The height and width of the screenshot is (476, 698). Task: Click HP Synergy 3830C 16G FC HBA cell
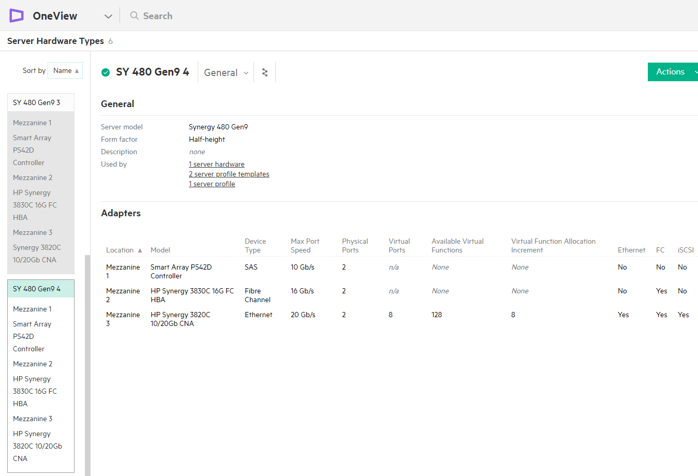click(192, 295)
